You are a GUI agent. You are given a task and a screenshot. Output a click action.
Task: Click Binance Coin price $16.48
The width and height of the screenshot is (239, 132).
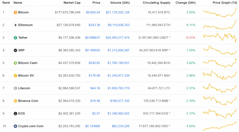pyautogui.click(x=95, y=101)
